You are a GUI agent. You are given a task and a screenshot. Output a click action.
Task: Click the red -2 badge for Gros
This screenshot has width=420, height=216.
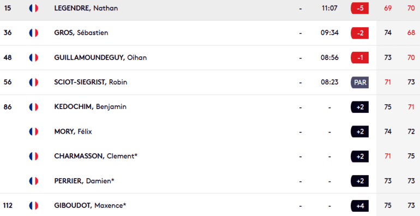tap(360, 33)
